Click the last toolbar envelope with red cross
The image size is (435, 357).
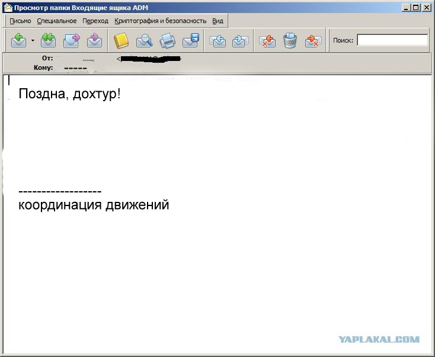[x=313, y=41]
